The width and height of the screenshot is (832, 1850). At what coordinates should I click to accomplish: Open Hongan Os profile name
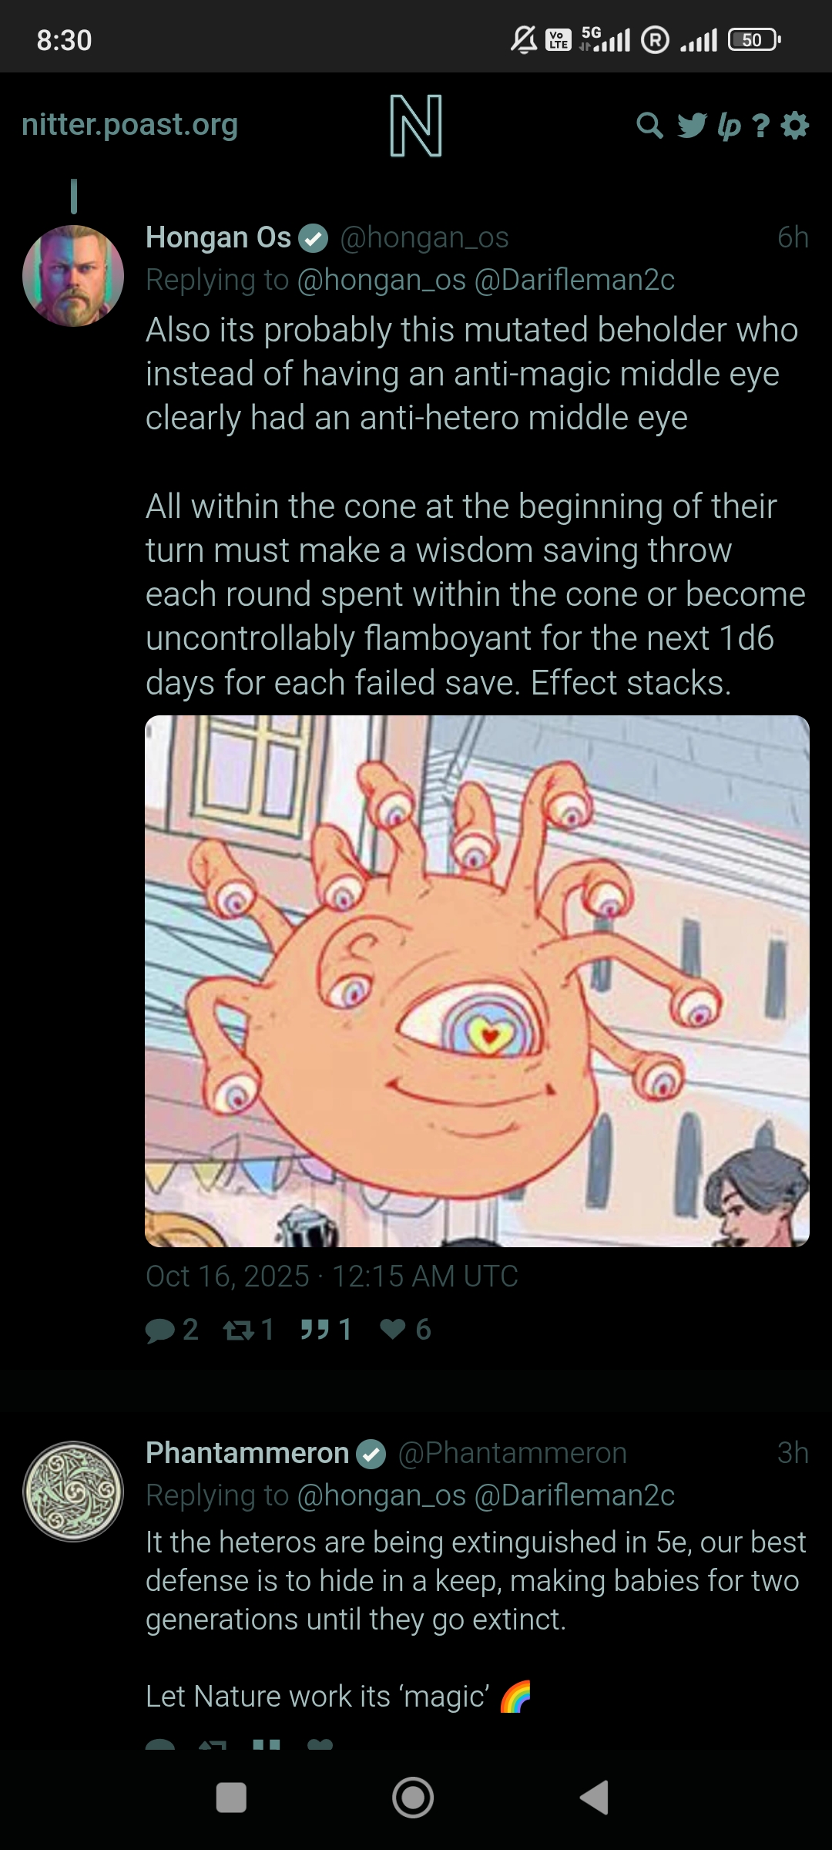click(x=219, y=237)
